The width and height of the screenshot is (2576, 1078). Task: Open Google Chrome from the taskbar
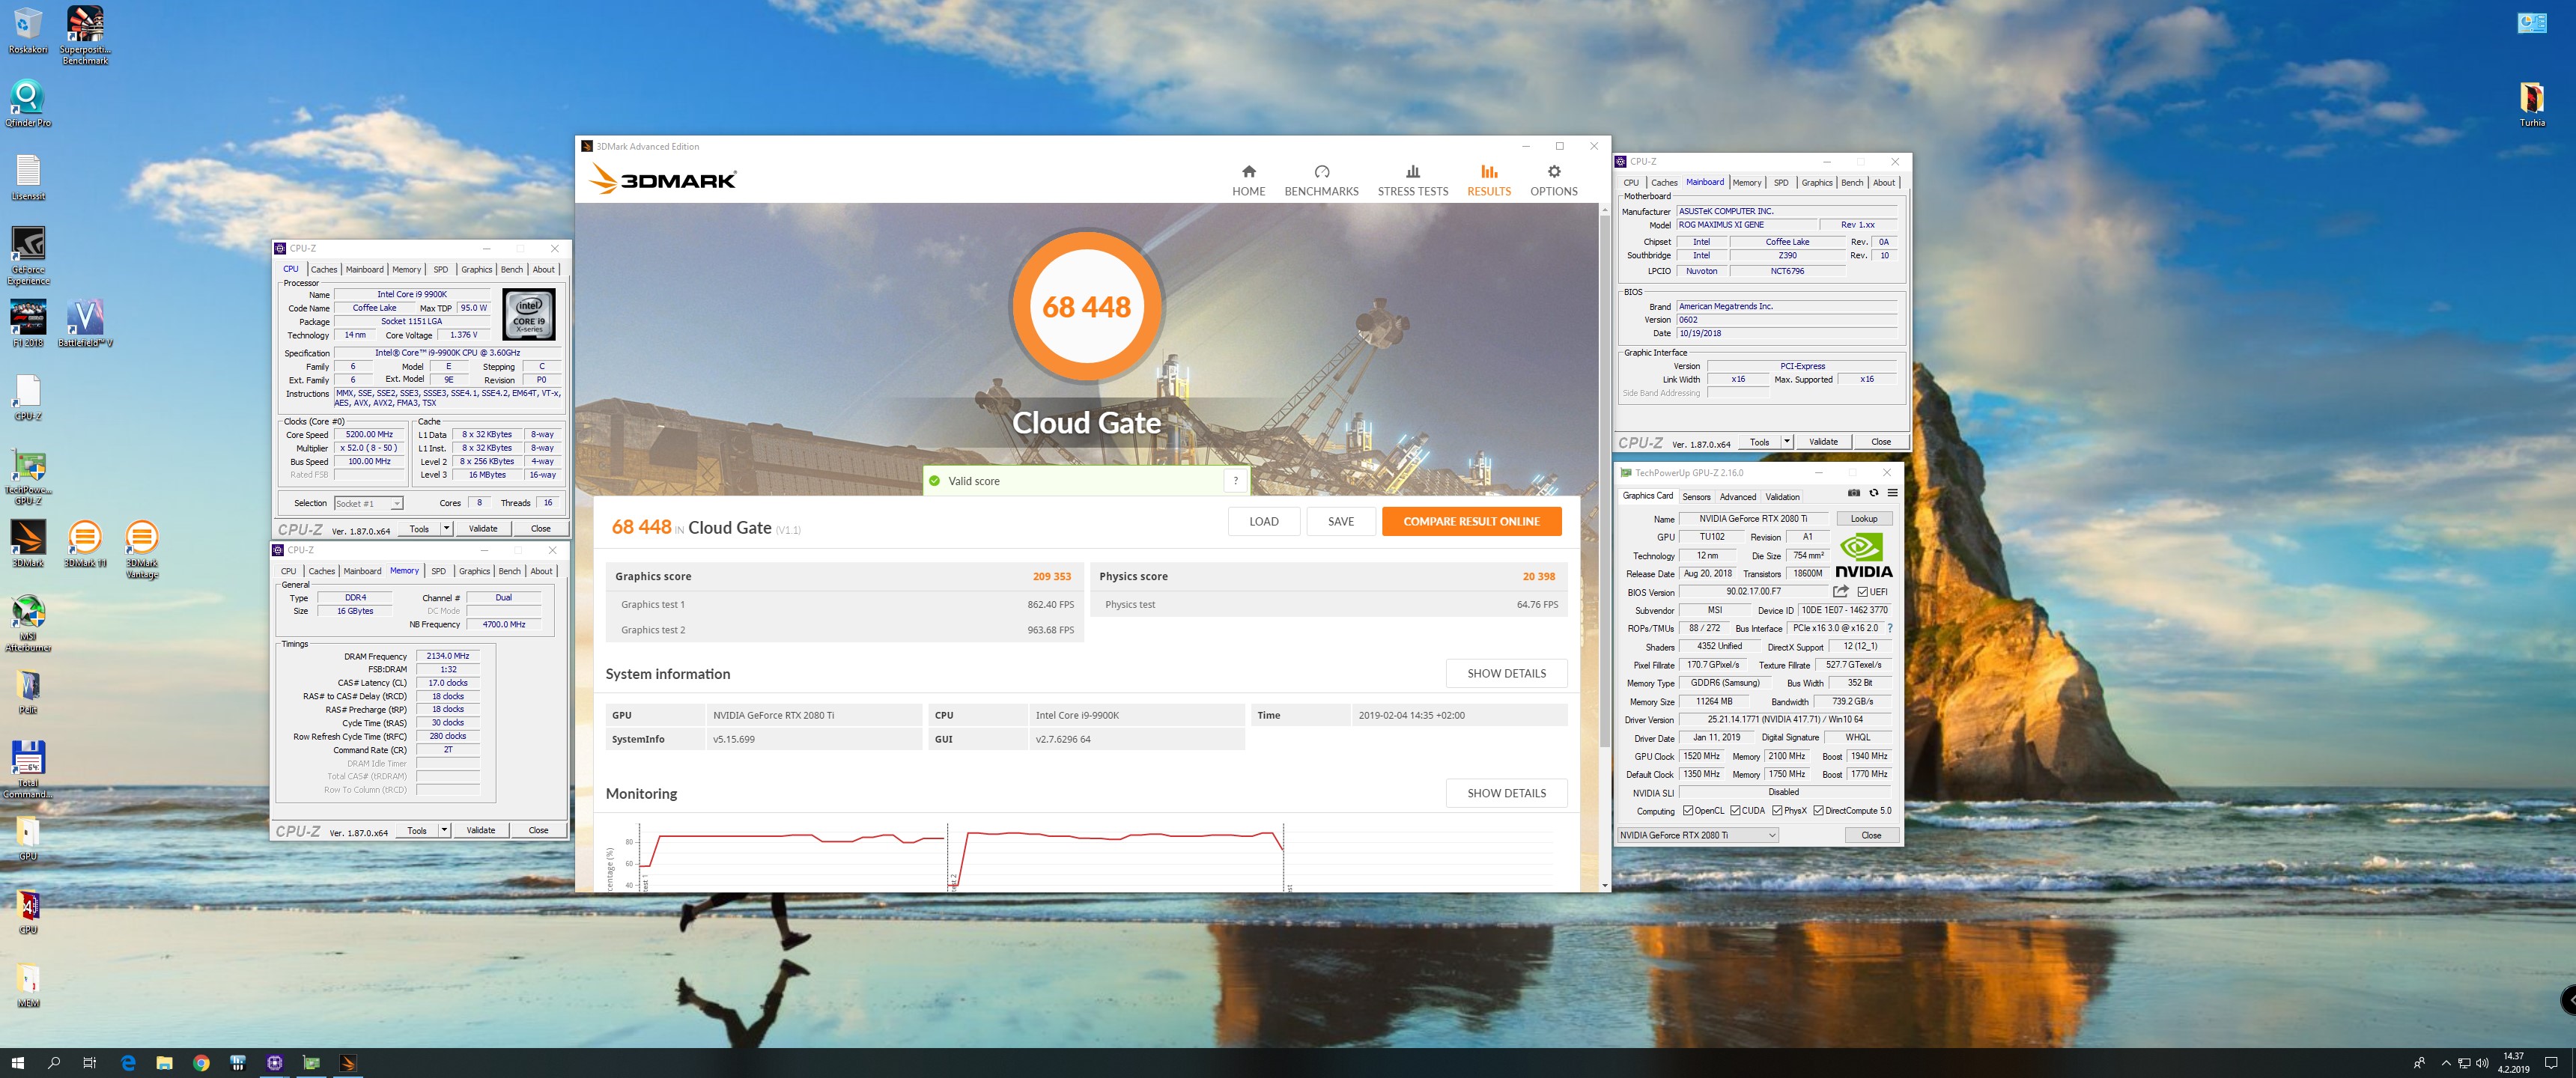pos(201,1063)
